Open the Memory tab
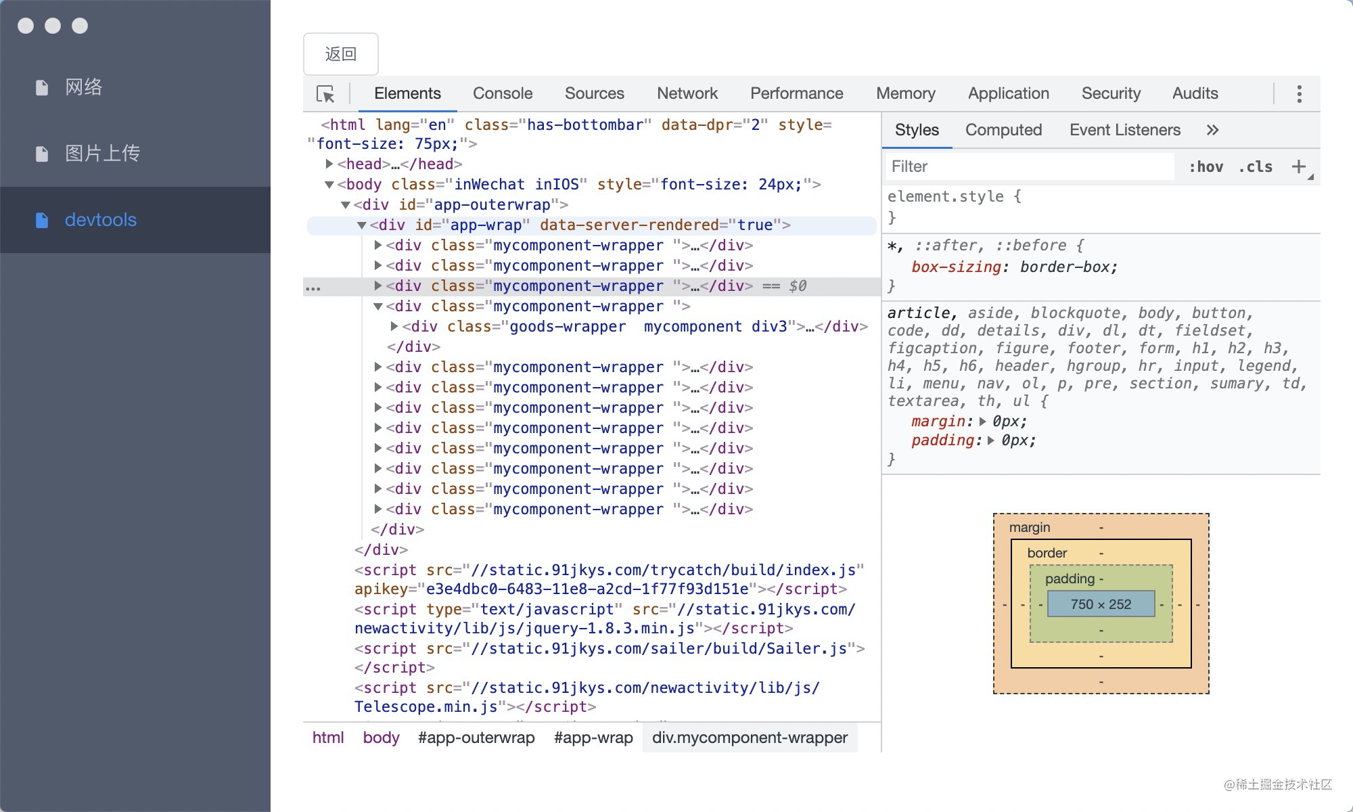This screenshot has height=812, width=1353. click(x=906, y=93)
